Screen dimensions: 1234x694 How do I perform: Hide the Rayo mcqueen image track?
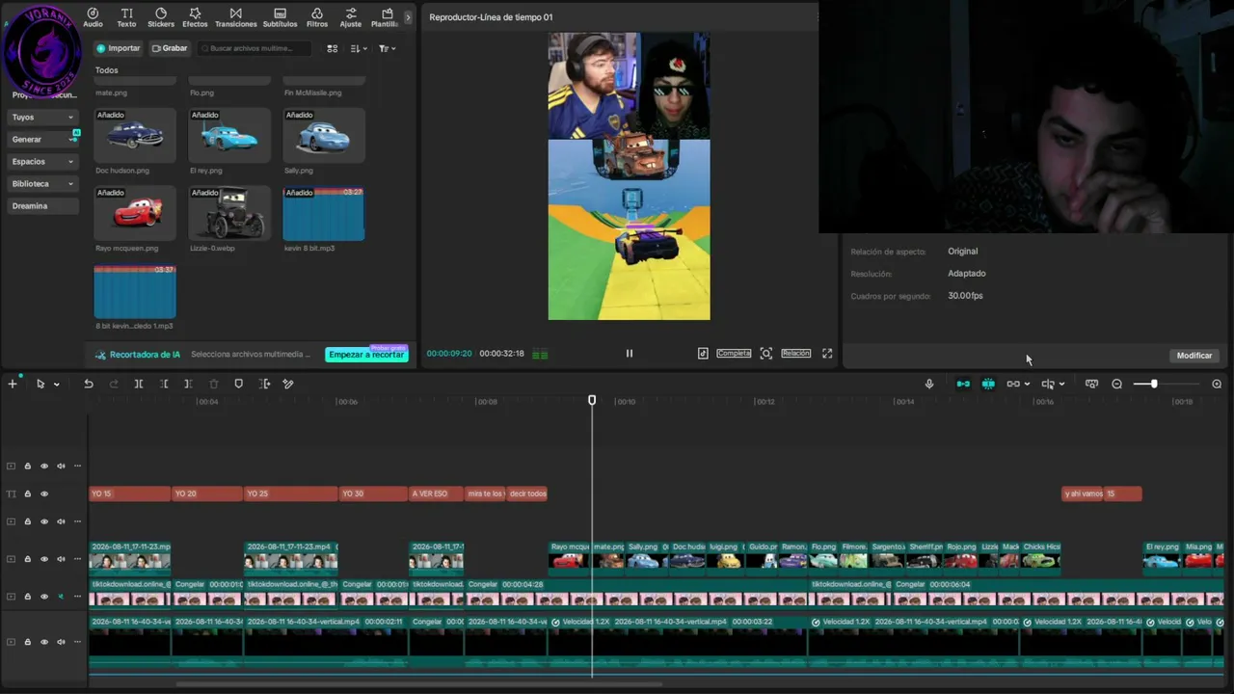pos(44,559)
